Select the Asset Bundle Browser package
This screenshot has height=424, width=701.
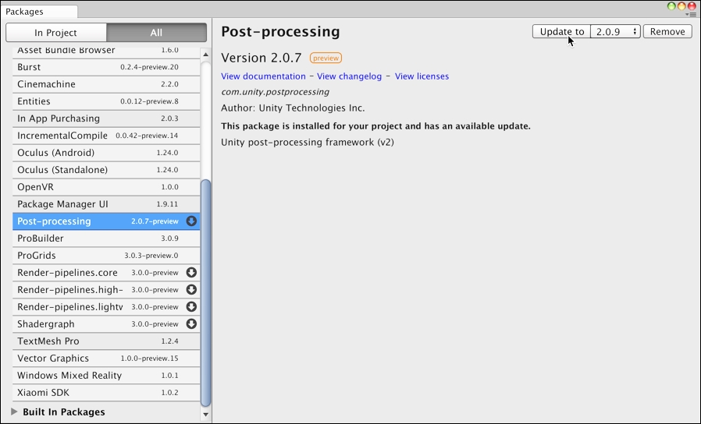click(x=106, y=52)
